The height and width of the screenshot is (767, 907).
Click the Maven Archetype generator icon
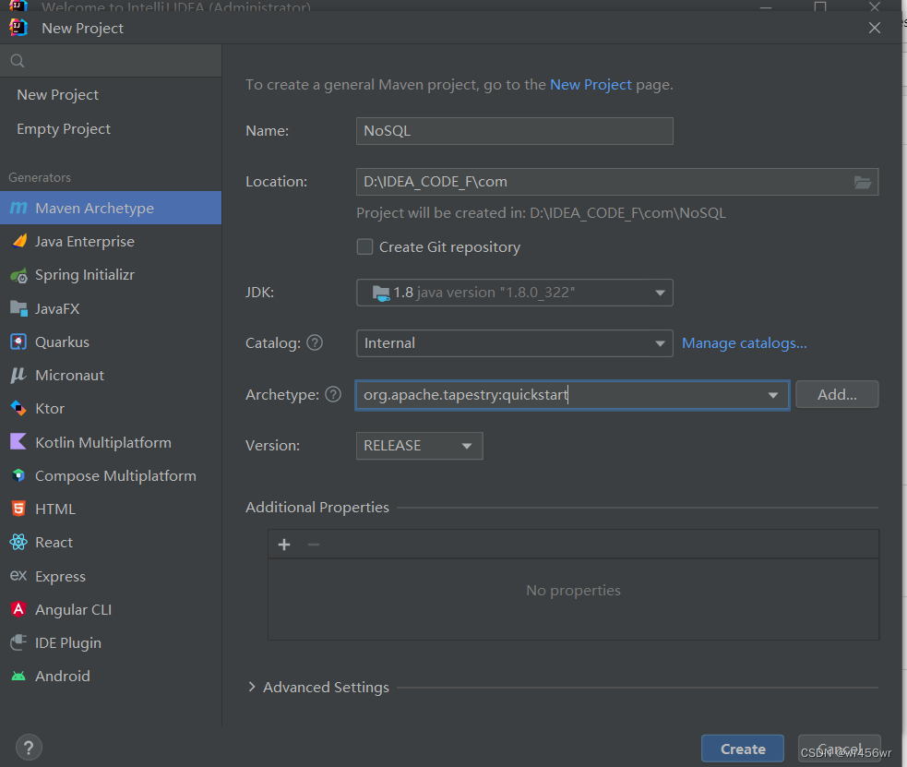(x=18, y=208)
